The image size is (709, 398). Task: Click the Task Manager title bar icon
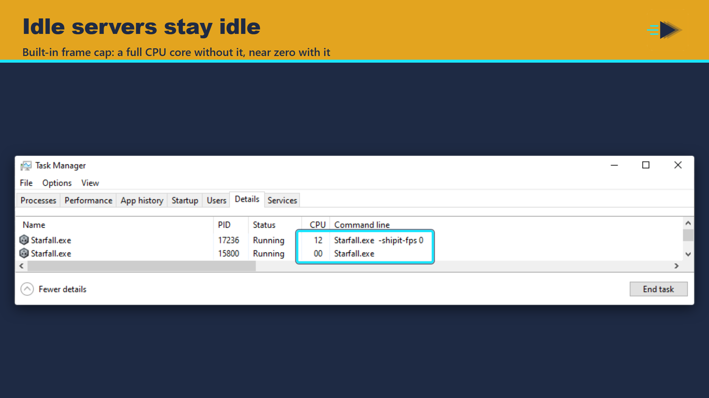pyautogui.click(x=26, y=166)
